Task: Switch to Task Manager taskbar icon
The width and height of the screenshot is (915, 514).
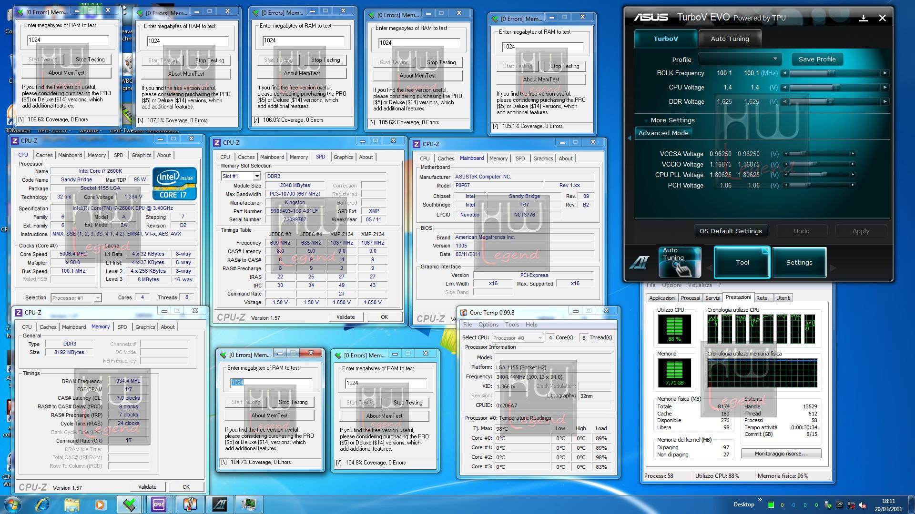Action: point(249,504)
